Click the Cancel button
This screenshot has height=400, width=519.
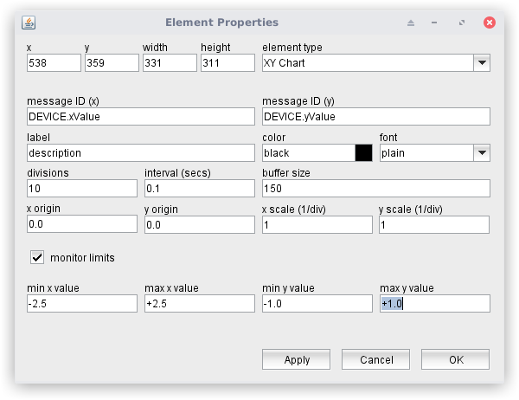pos(375,359)
